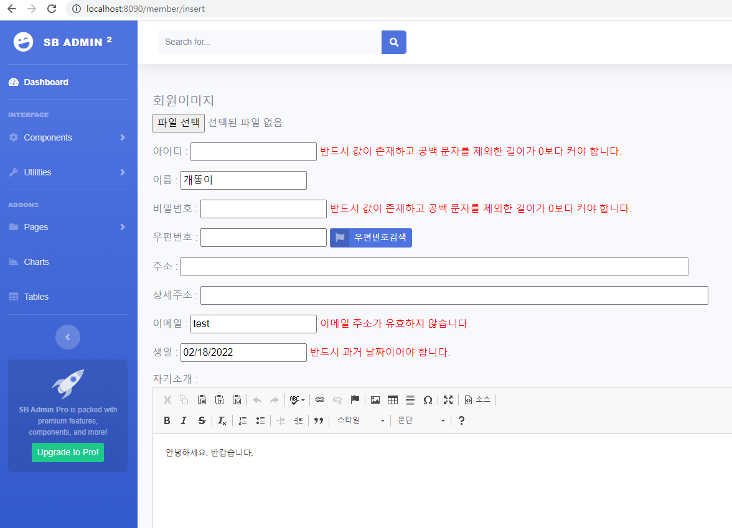Insert a table into the editor
Image resolution: width=732 pixels, height=528 pixels.
[393, 400]
